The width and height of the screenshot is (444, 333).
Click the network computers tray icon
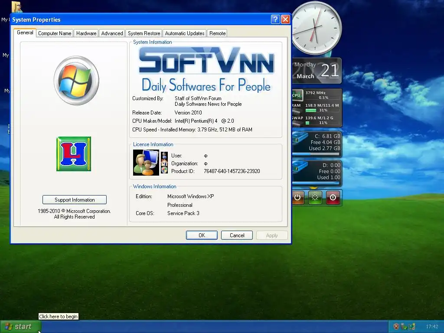click(412, 327)
